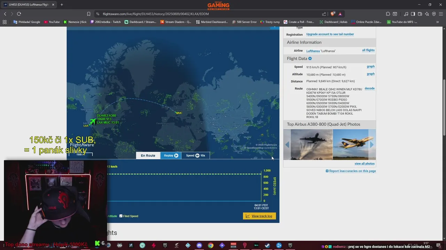Screen dimensions: 446x250
Task: Open the Brave VPN shield icon
Action: (x=434, y=14)
